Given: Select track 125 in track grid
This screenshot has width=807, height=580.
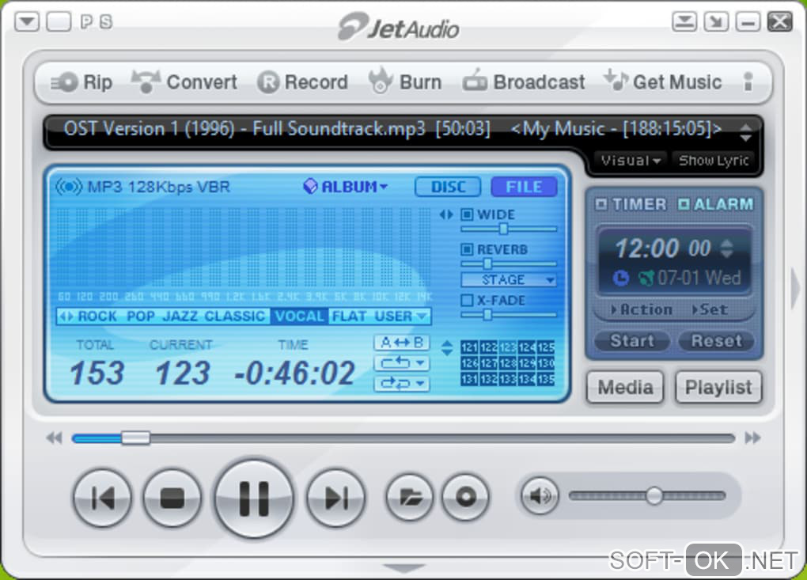Looking at the screenshot, I should pos(546,347).
